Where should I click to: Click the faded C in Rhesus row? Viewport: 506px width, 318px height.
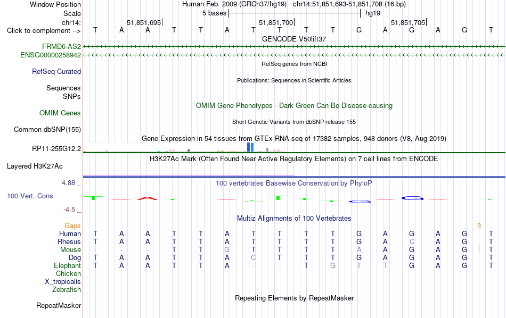411,241
